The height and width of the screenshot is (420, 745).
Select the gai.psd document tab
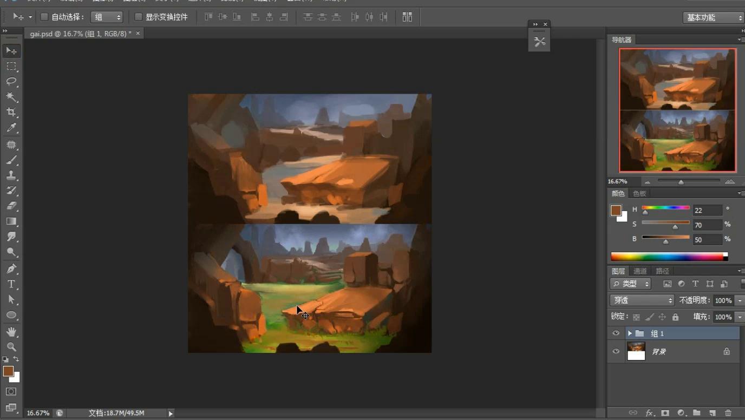coord(84,34)
